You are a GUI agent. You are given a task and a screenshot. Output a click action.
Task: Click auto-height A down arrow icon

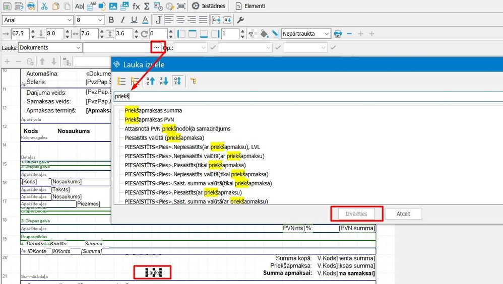point(227,20)
